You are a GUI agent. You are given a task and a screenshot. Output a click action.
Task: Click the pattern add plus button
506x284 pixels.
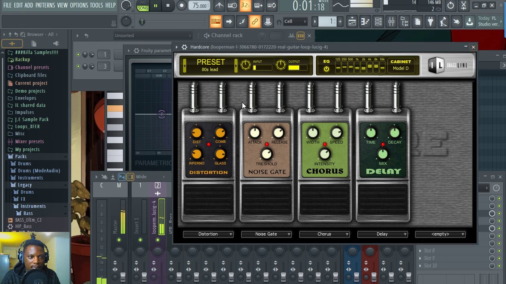[x=340, y=22]
